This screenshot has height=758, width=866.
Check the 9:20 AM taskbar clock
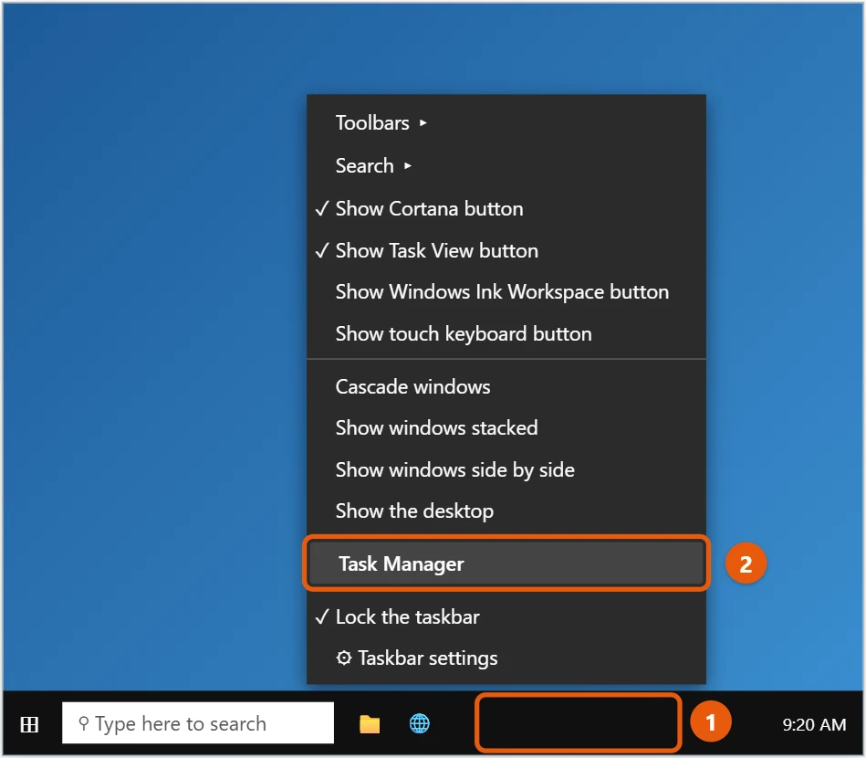[x=814, y=724]
